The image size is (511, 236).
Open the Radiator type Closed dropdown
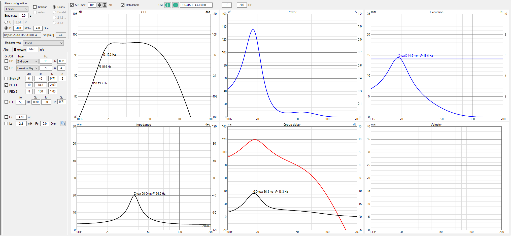pos(43,43)
